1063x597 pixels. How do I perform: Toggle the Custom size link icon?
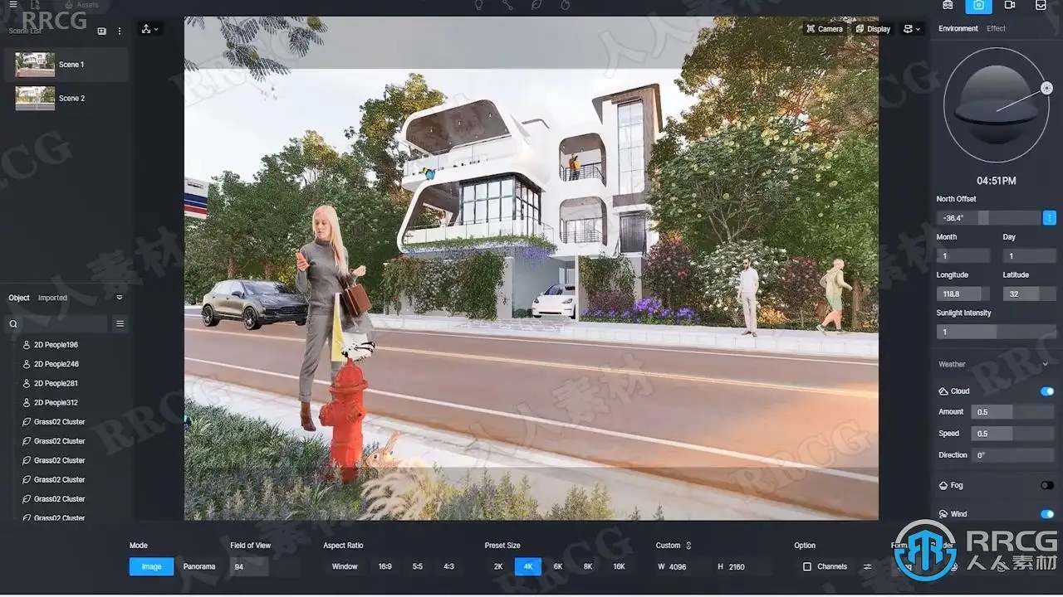(x=688, y=546)
